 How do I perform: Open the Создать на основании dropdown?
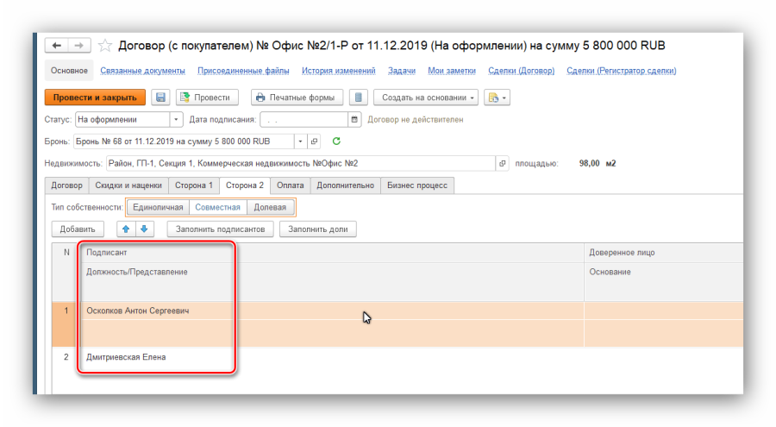[429, 97]
